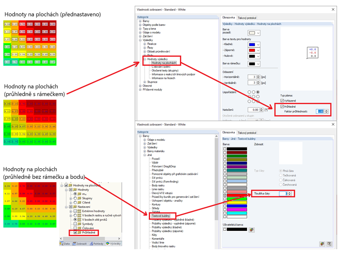
Task: Click the grid icon beside V bodech sítě prvků
Action: pyautogui.click(x=79, y=220)
